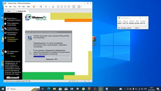Open the Файл menu in Notepad
Viewport: 161px width, 91px height.
click(120, 21)
